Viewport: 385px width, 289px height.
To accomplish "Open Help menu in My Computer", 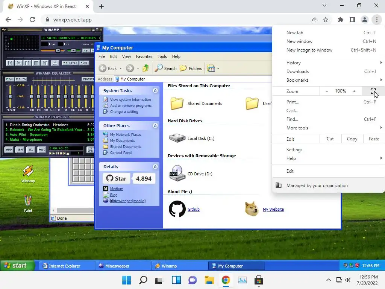I will point(176,56).
